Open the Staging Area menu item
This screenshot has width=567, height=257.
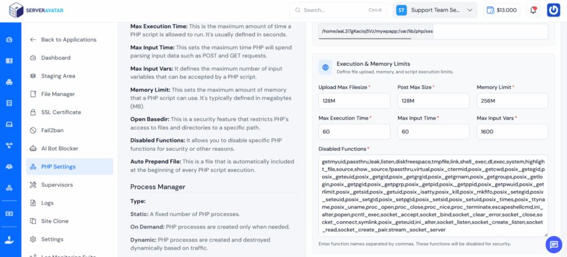(x=70, y=76)
